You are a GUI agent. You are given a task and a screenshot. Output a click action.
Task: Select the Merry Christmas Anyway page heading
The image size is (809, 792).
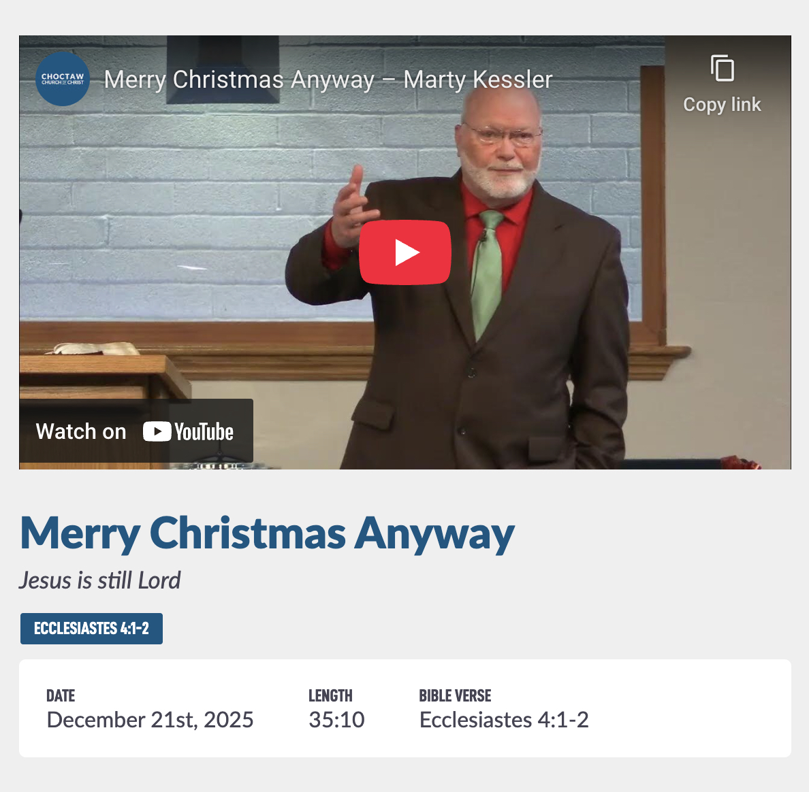point(267,534)
